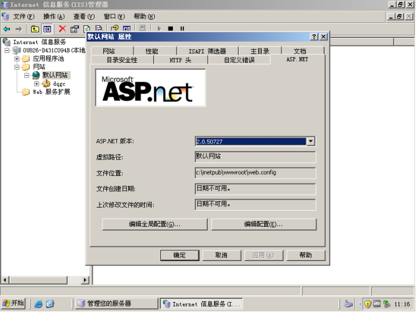Expand the dqgc site node
This screenshot has width=416, height=312.
click(x=37, y=83)
